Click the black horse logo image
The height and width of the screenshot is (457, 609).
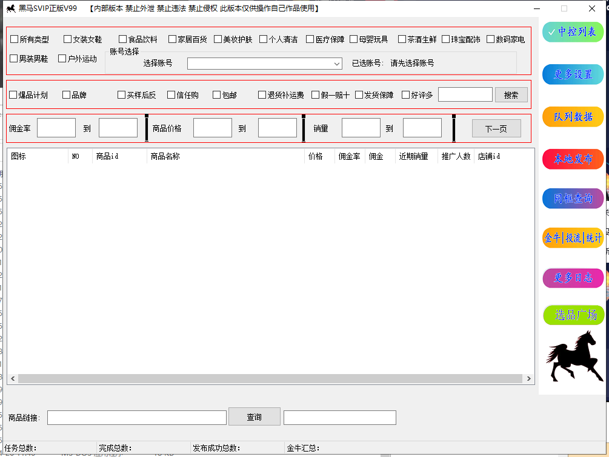click(x=573, y=357)
